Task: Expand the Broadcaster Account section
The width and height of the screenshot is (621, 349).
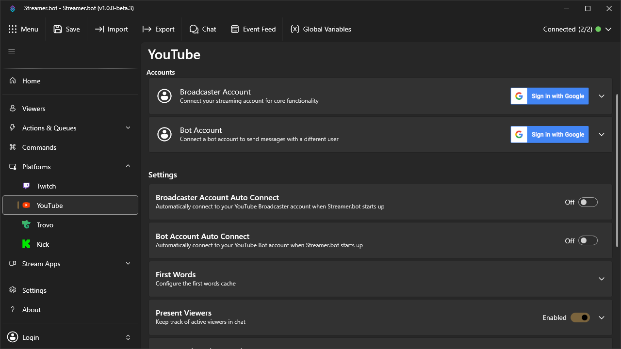Action: click(x=601, y=96)
